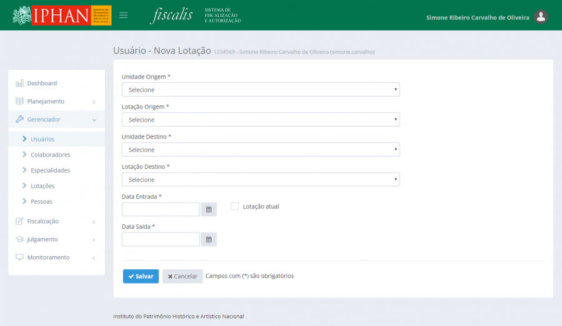This screenshot has height=326, width=562.
Task: Click the Dashboard chart icon
Action: coord(19,84)
